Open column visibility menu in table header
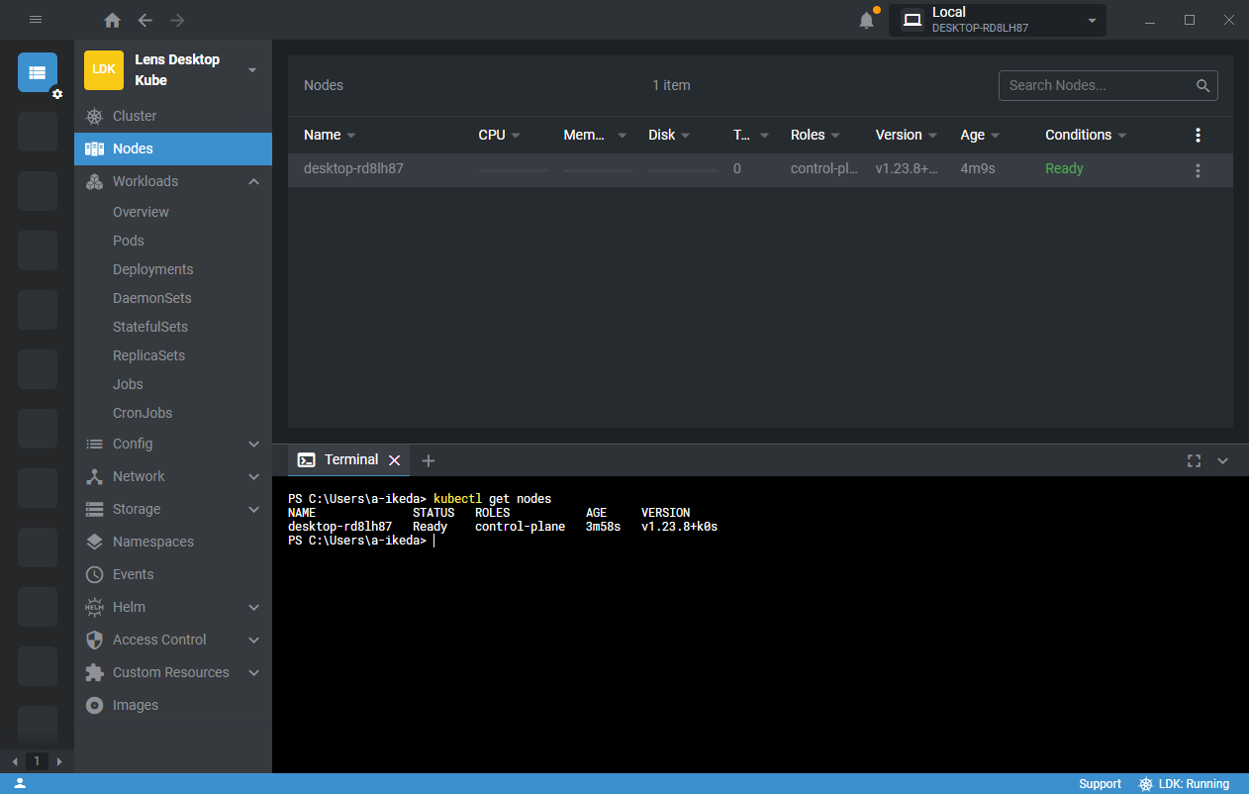This screenshot has width=1249, height=794. pyautogui.click(x=1198, y=136)
